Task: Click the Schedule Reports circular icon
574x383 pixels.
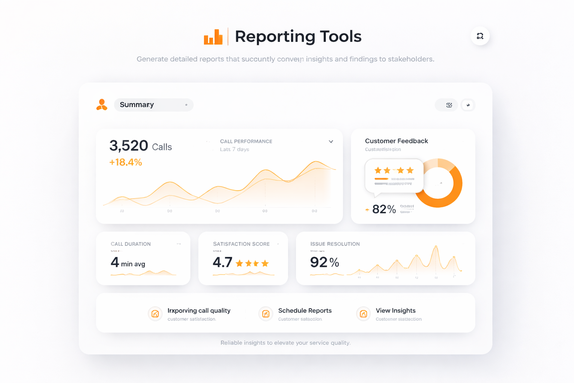Action: (266, 314)
